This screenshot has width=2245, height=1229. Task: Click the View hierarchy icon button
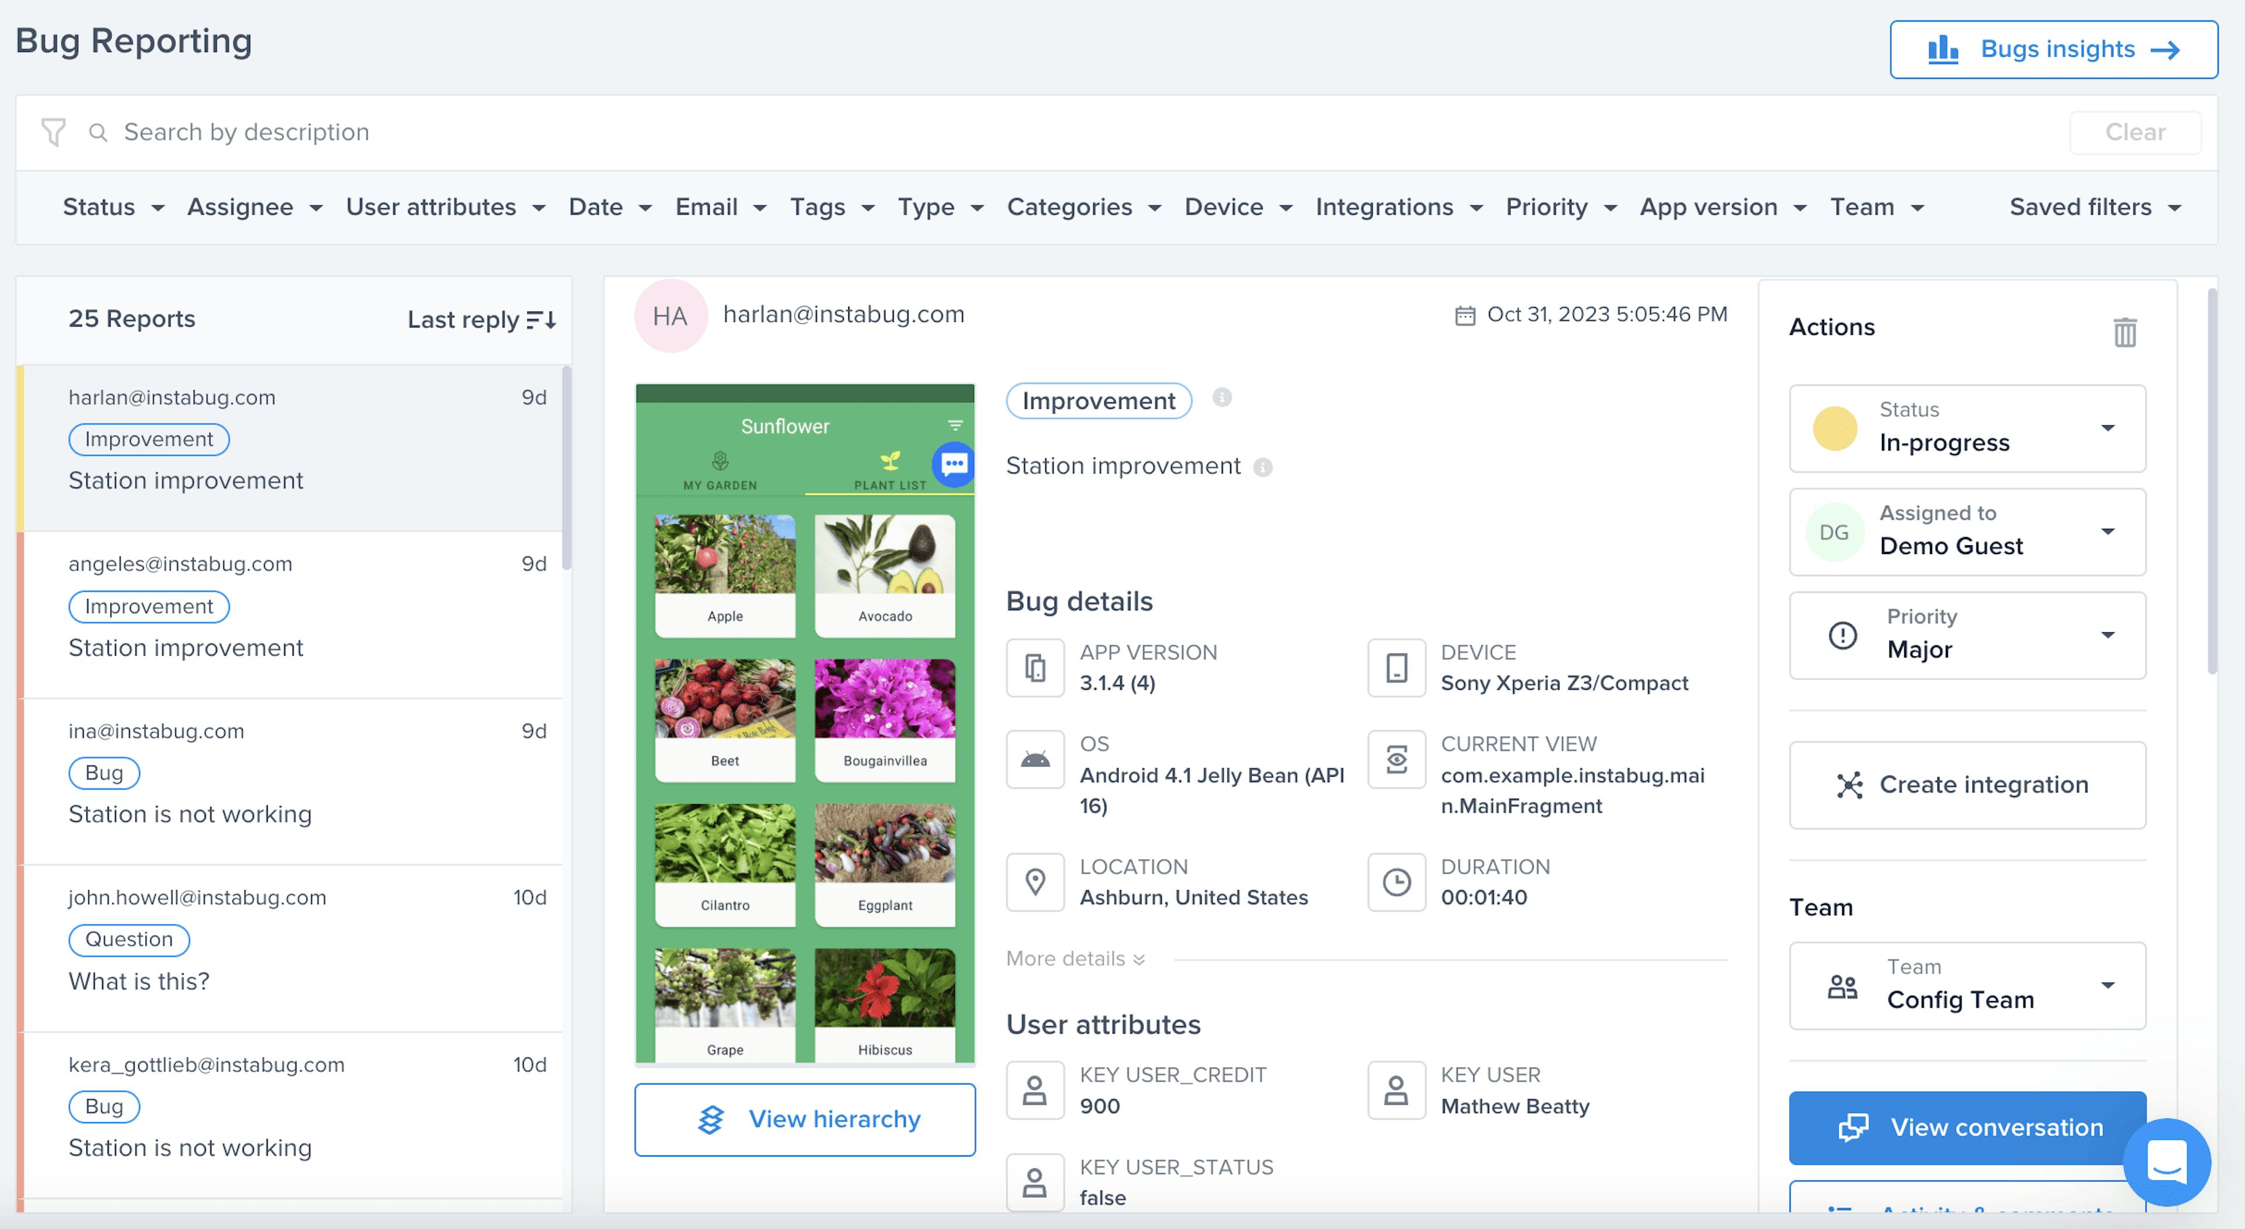(x=709, y=1120)
